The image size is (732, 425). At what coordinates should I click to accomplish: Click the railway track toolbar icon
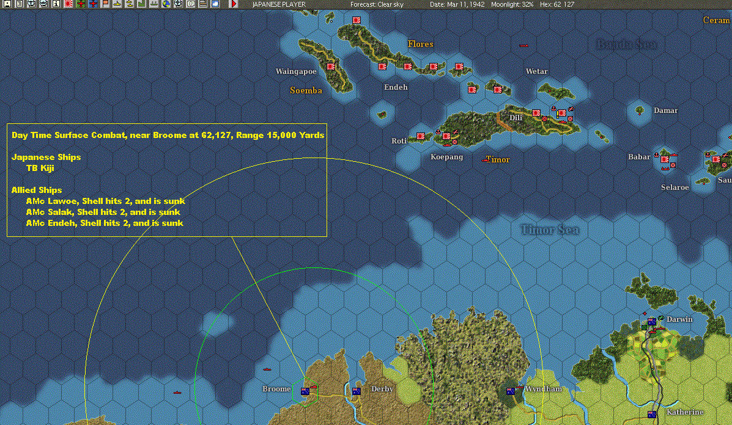tap(202, 4)
